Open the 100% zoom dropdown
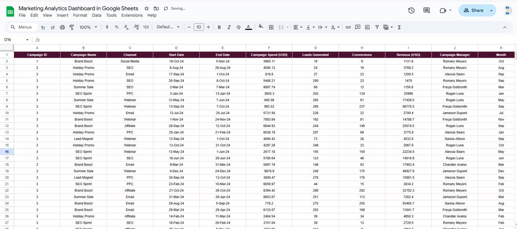Viewport: 517px width, 229px height. pyautogui.click(x=88, y=27)
